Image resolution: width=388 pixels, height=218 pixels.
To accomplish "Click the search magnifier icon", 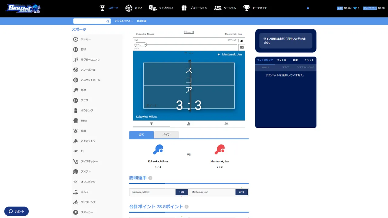I will pos(108,21).
